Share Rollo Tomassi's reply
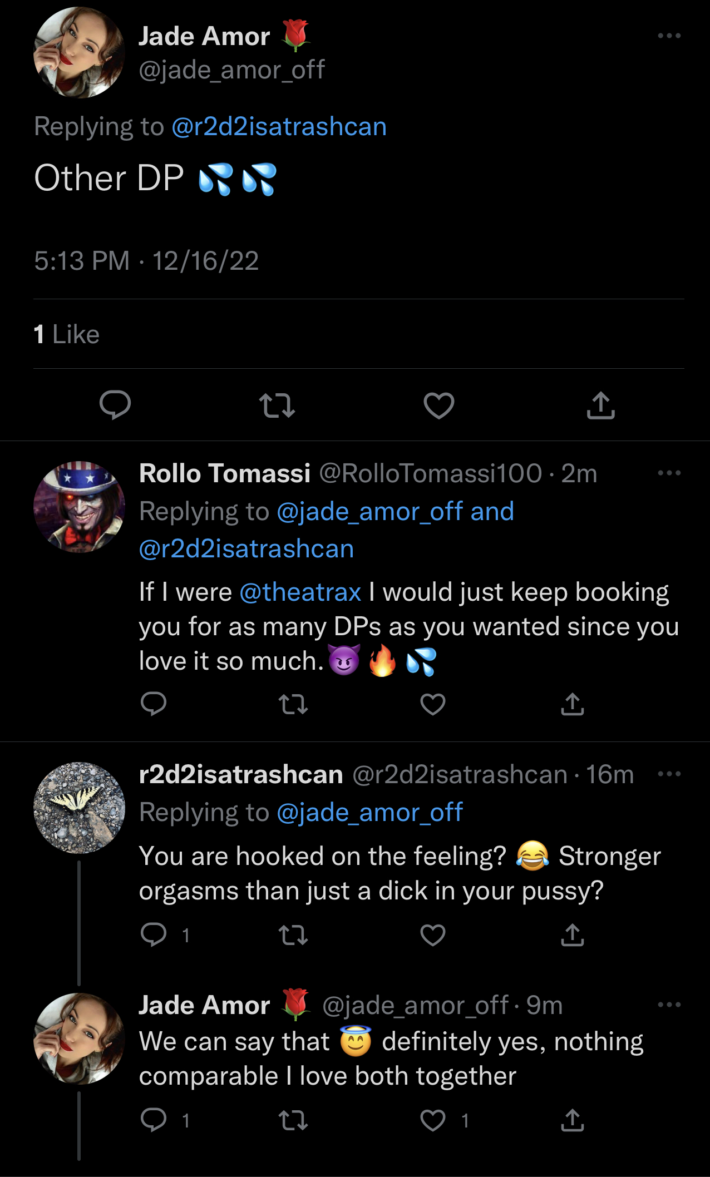The height and width of the screenshot is (1177, 710). click(573, 704)
